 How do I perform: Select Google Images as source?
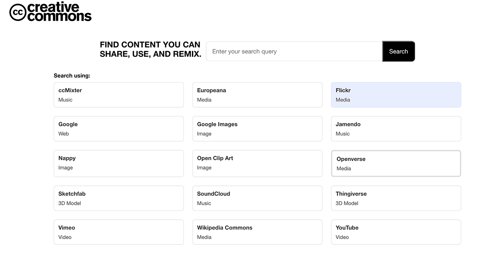pos(257,129)
